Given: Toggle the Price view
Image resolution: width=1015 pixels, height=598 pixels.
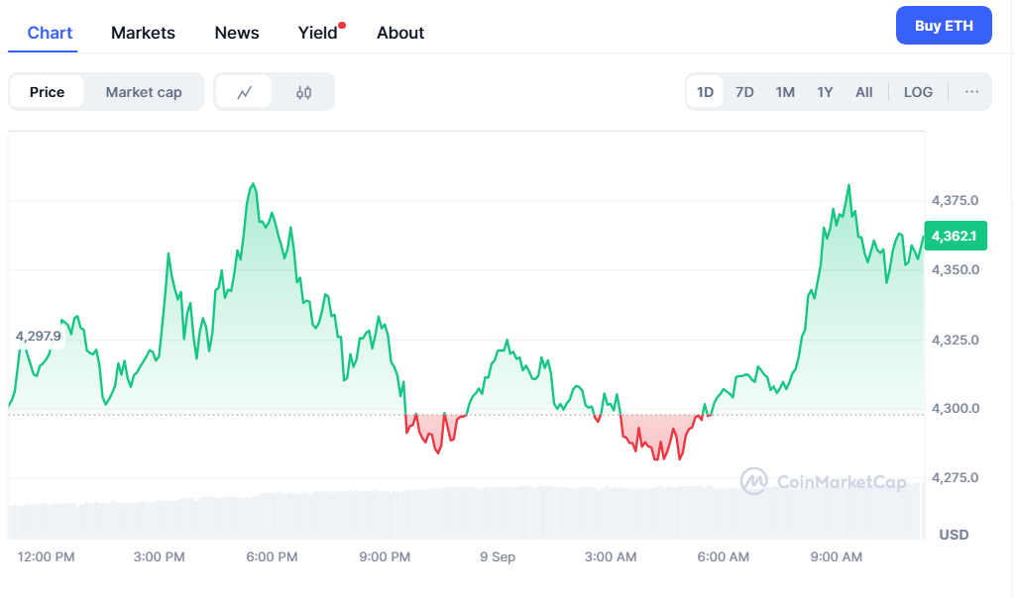Looking at the screenshot, I should coord(47,92).
